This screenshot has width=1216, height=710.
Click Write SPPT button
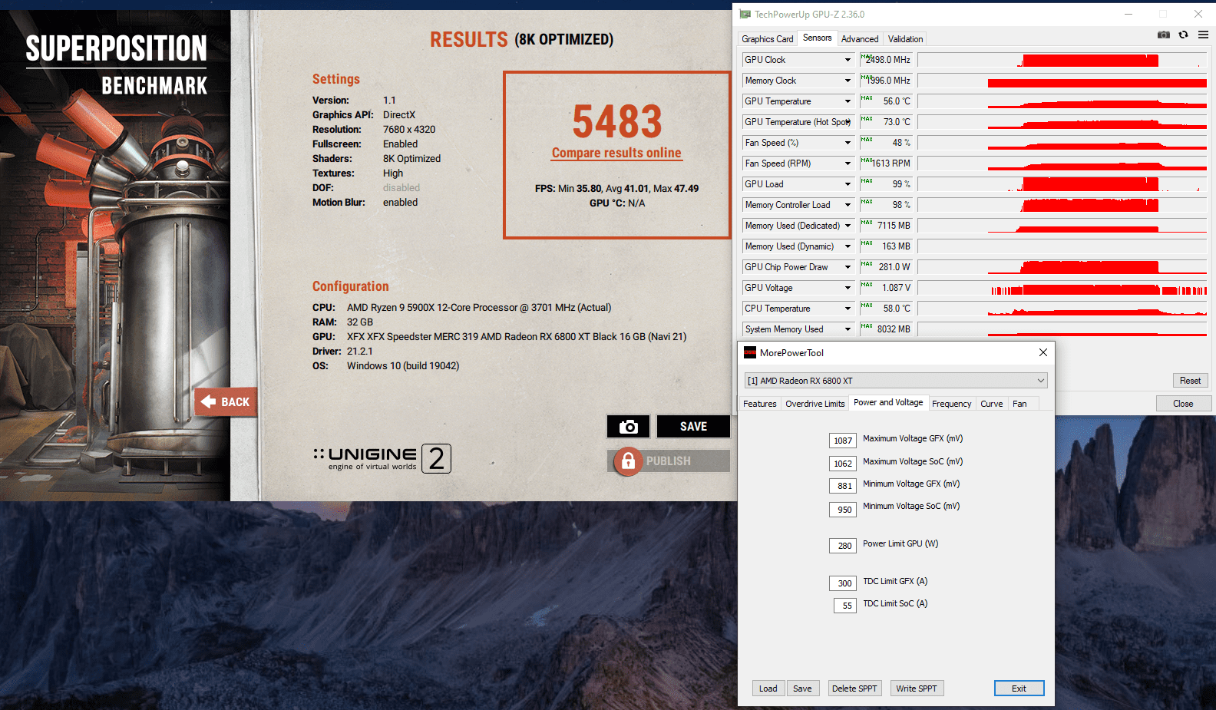click(x=917, y=689)
